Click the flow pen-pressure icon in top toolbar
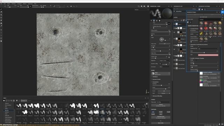224x126 pixels. (x=30, y=6)
